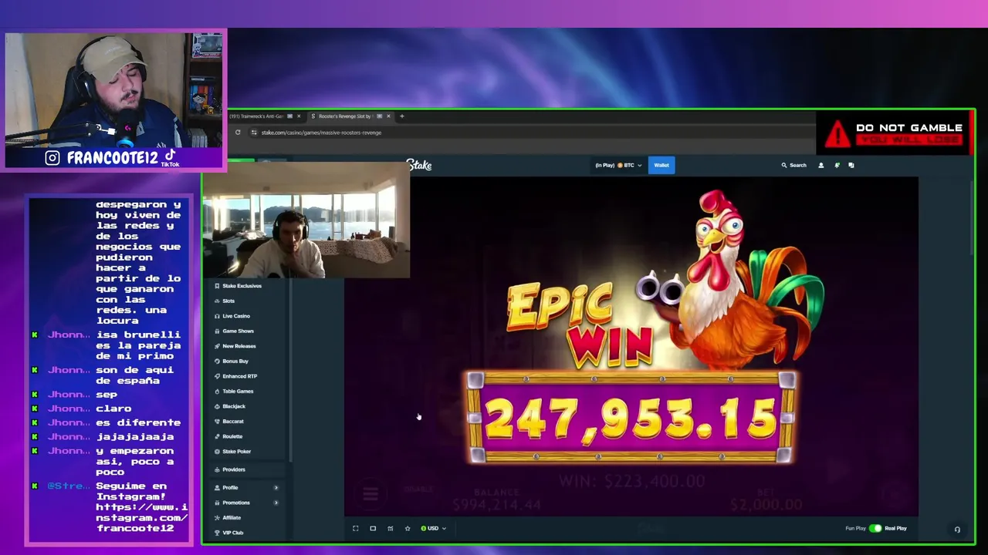988x555 pixels.
Task: Open a new browser tab
Action: click(401, 116)
